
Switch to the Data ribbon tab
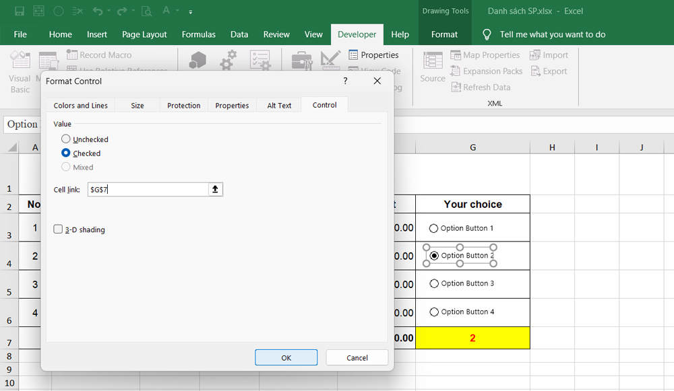239,34
